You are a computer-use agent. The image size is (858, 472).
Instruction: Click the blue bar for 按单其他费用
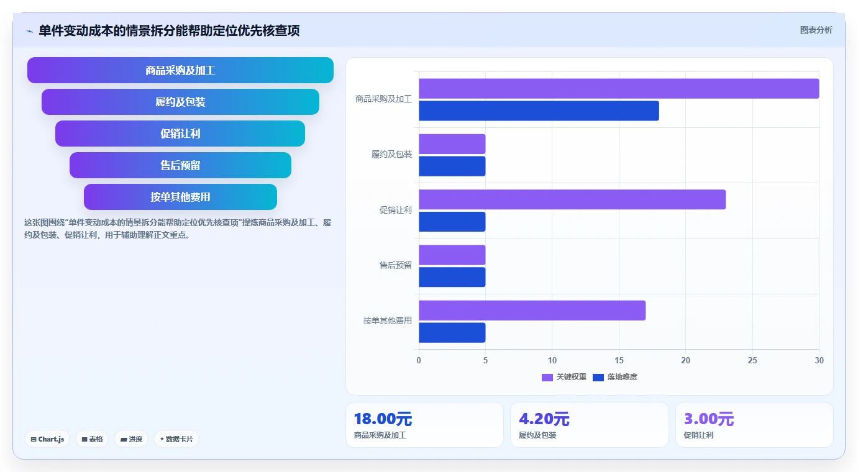[x=452, y=332]
